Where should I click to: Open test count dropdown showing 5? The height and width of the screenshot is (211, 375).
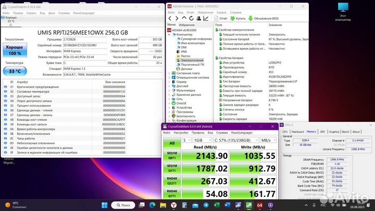click(186, 140)
